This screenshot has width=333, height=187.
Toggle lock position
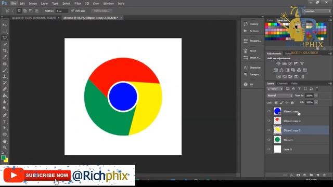[x=287, y=103]
